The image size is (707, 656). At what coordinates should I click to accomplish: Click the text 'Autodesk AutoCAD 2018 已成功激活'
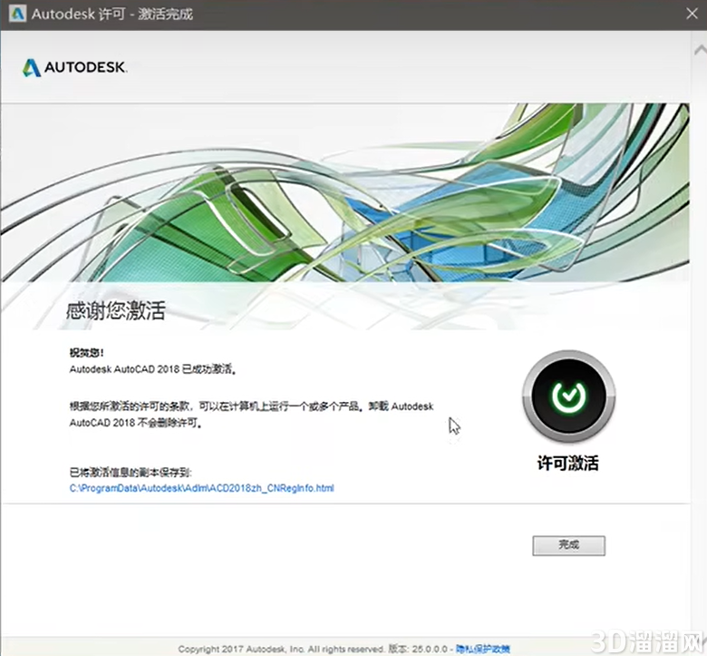pos(153,369)
